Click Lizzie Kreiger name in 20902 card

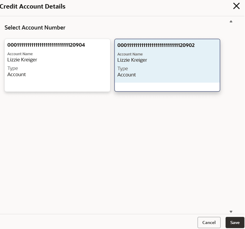[x=132, y=60]
